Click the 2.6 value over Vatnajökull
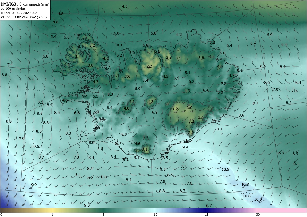This screenshot has height=217, width=307. point(175,108)
